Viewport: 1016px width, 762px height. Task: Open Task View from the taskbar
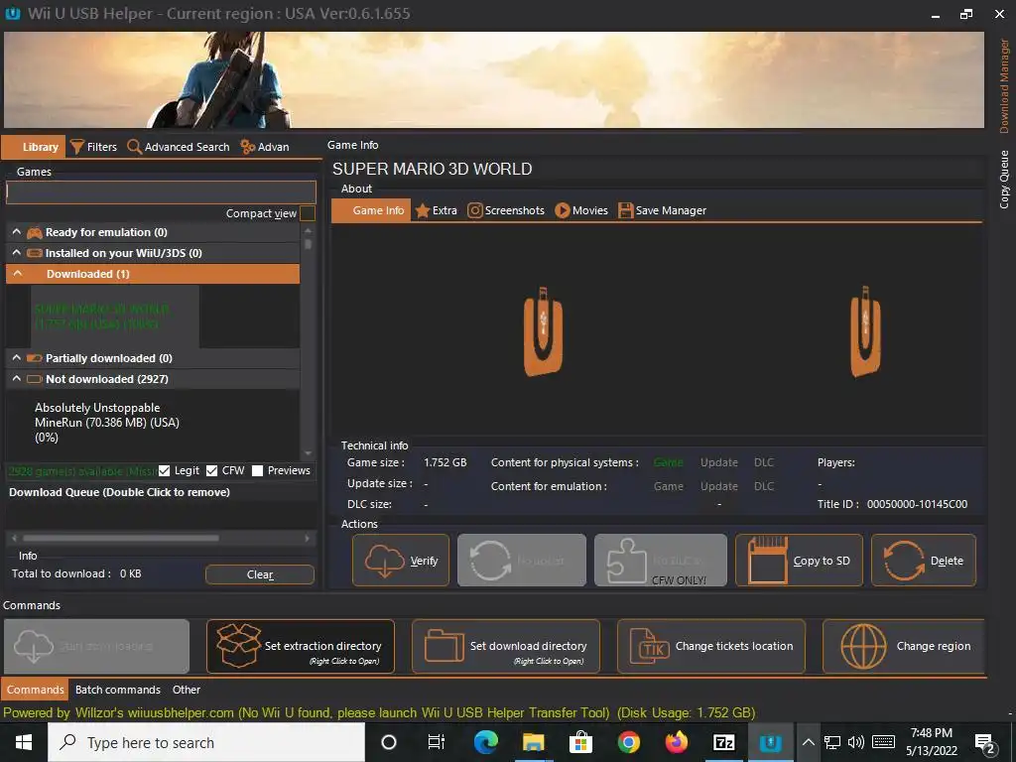point(437,742)
